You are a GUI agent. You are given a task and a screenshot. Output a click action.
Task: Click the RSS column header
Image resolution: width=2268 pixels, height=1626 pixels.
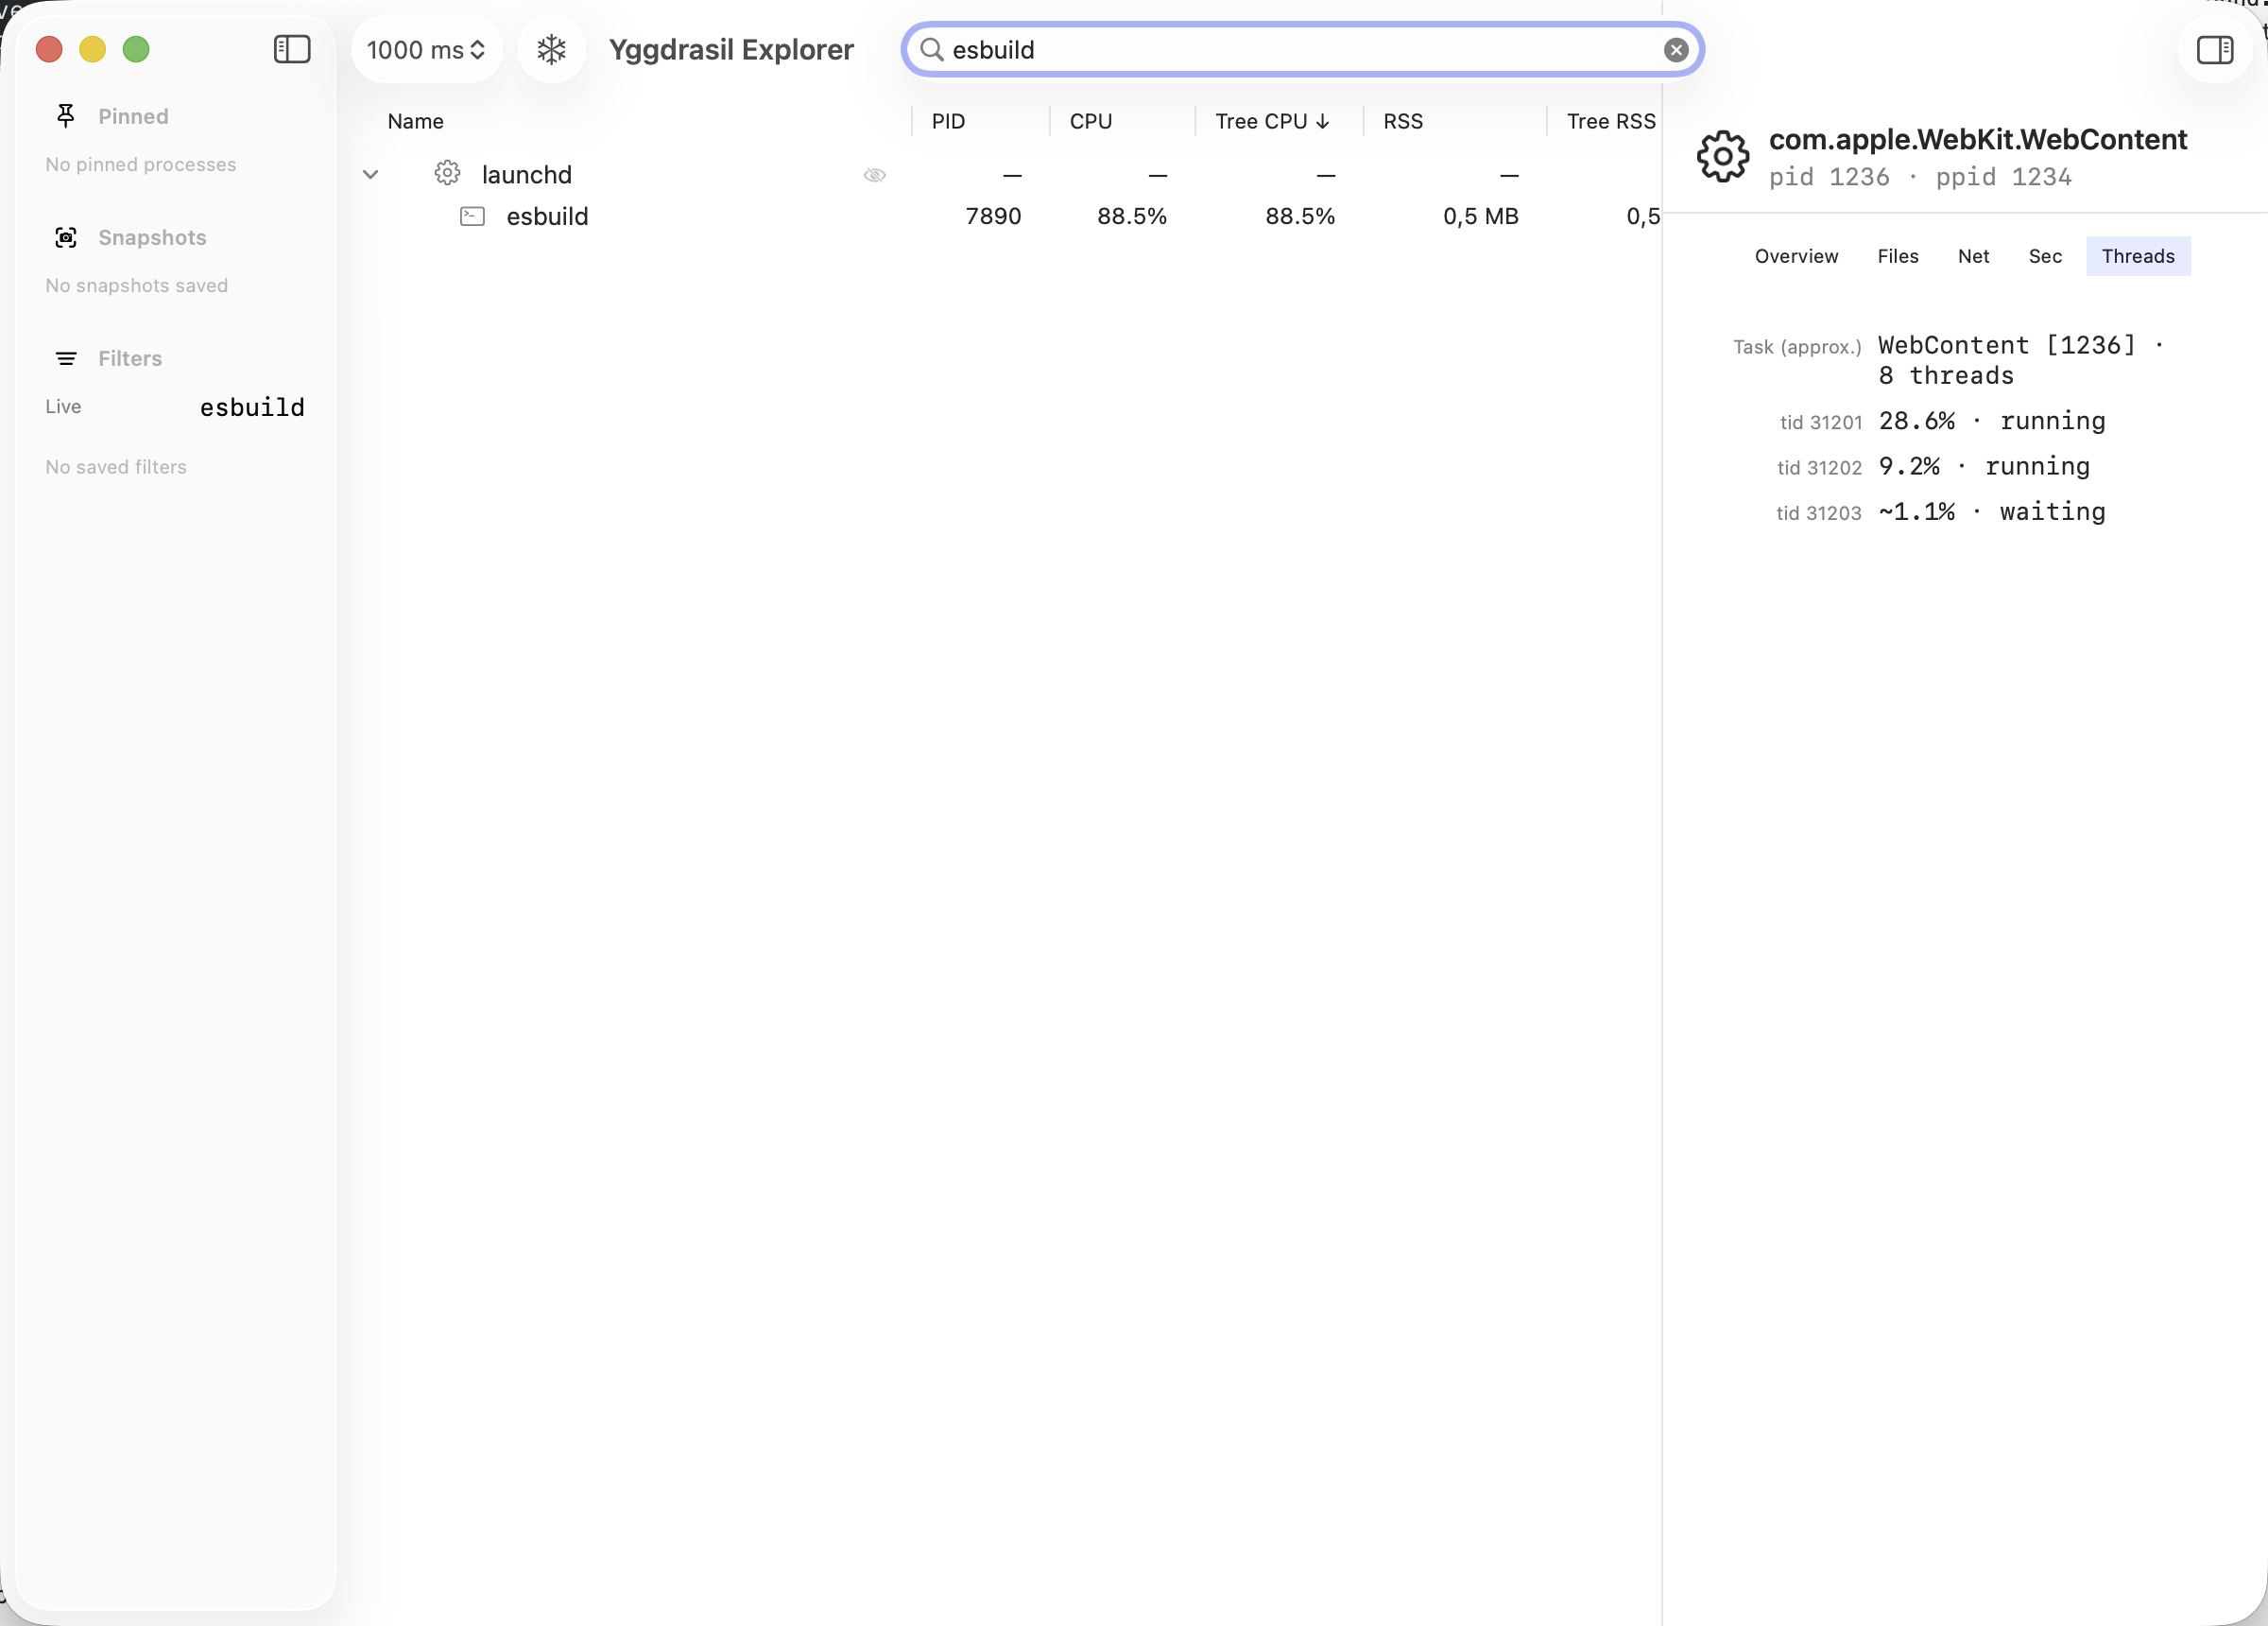point(1403,121)
